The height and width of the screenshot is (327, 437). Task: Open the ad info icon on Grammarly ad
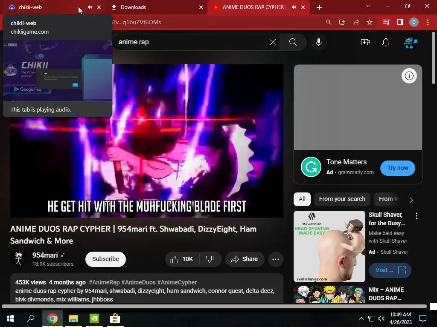click(409, 76)
